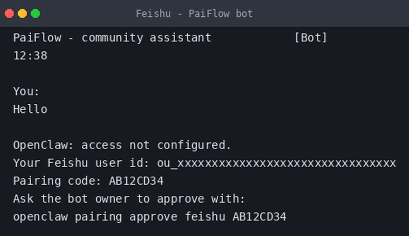Minimize the window using the yellow button
This screenshot has width=409, height=236.
point(22,13)
